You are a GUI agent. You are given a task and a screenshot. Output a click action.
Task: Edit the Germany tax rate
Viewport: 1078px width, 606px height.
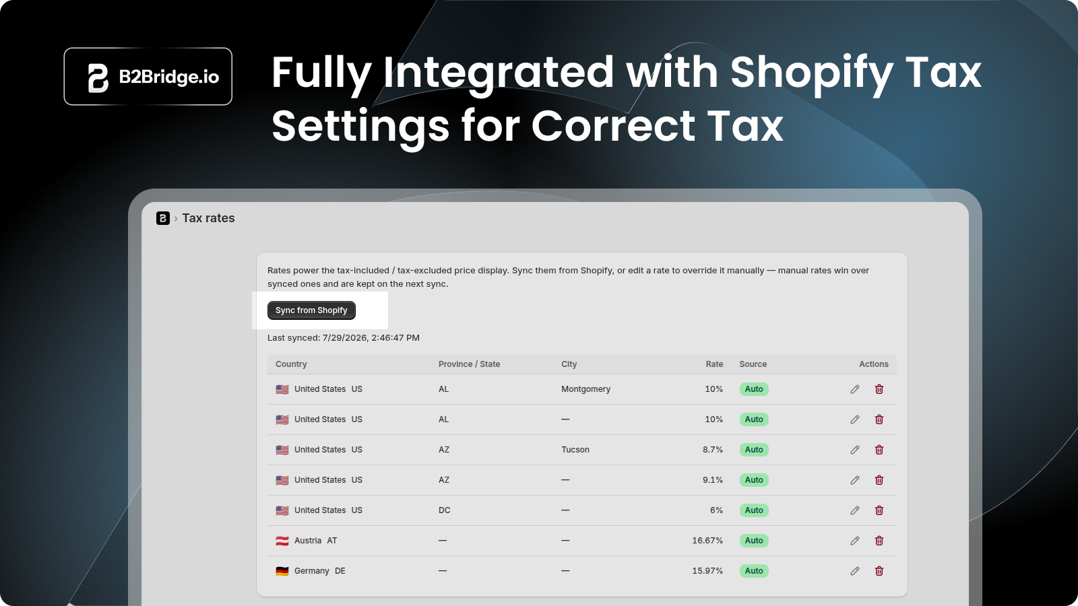(x=855, y=571)
